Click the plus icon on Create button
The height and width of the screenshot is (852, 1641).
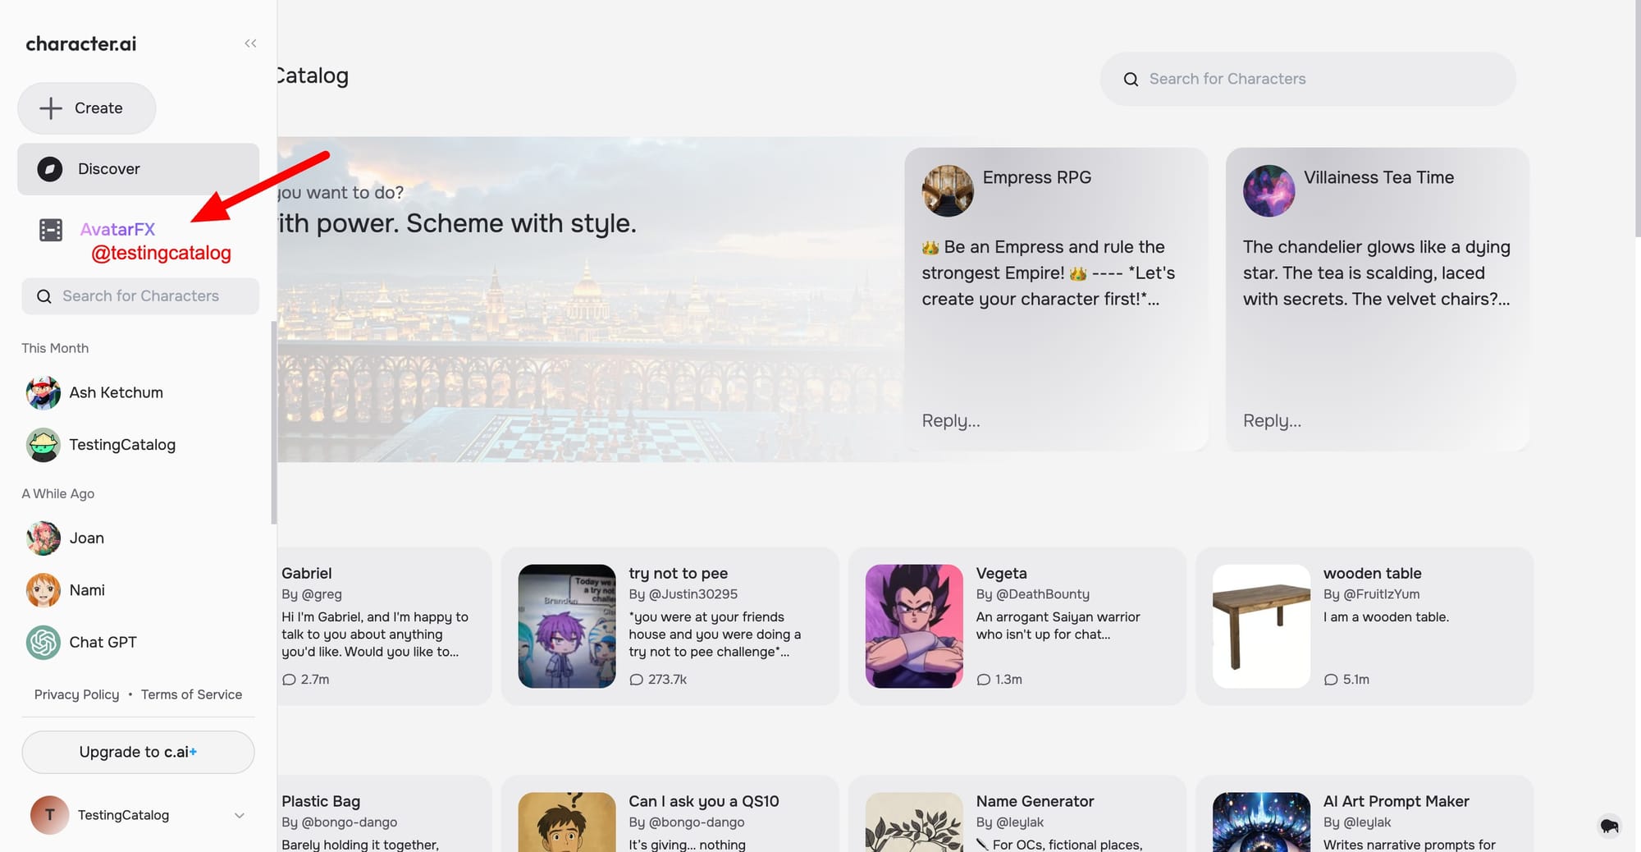click(51, 108)
